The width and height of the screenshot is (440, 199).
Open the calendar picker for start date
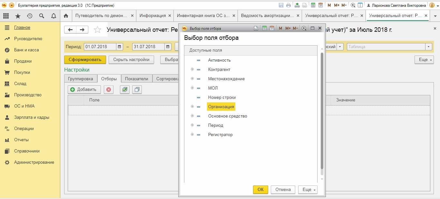coord(120,47)
